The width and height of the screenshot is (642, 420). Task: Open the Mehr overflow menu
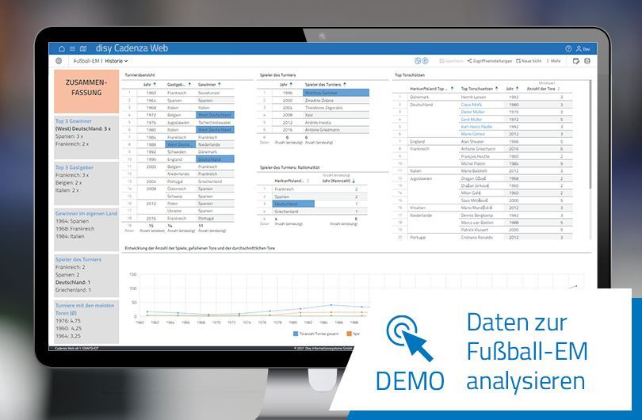(552, 60)
